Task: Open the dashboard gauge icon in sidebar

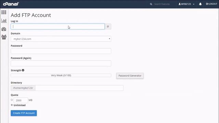Action: click(x=4, y=29)
